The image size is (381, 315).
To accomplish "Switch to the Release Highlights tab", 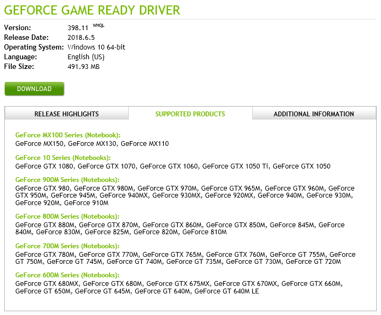I will 66,114.
